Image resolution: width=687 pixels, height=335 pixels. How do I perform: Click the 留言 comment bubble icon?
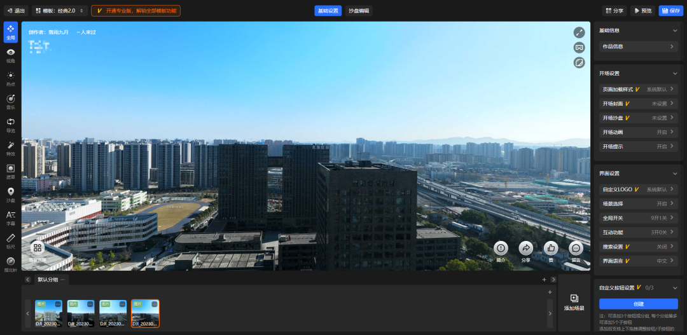point(576,249)
